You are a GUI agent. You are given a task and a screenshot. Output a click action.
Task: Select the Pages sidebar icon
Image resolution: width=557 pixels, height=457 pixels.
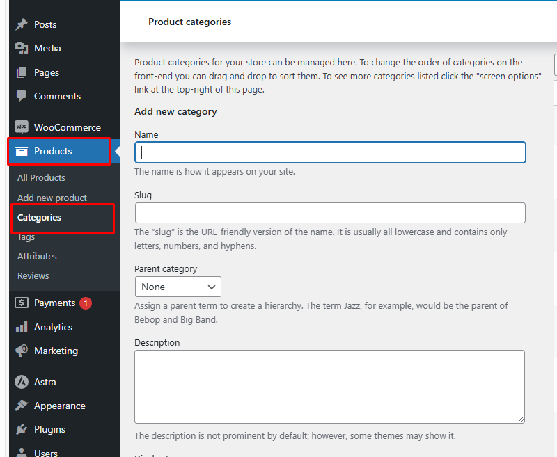tap(21, 72)
